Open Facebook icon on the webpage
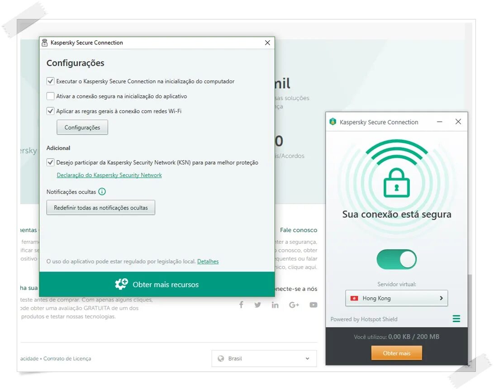 pyautogui.click(x=241, y=304)
